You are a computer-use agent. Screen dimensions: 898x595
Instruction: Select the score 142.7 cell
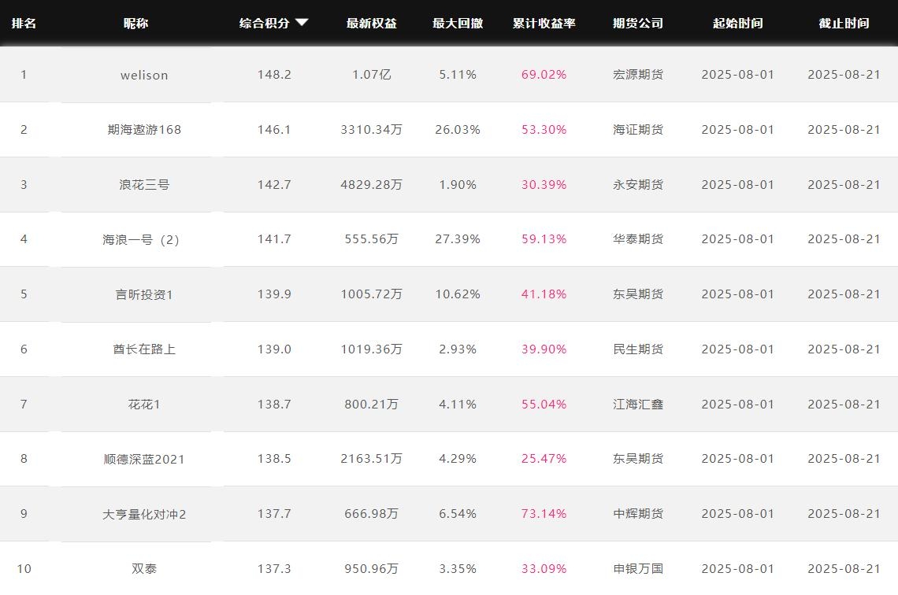click(274, 184)
